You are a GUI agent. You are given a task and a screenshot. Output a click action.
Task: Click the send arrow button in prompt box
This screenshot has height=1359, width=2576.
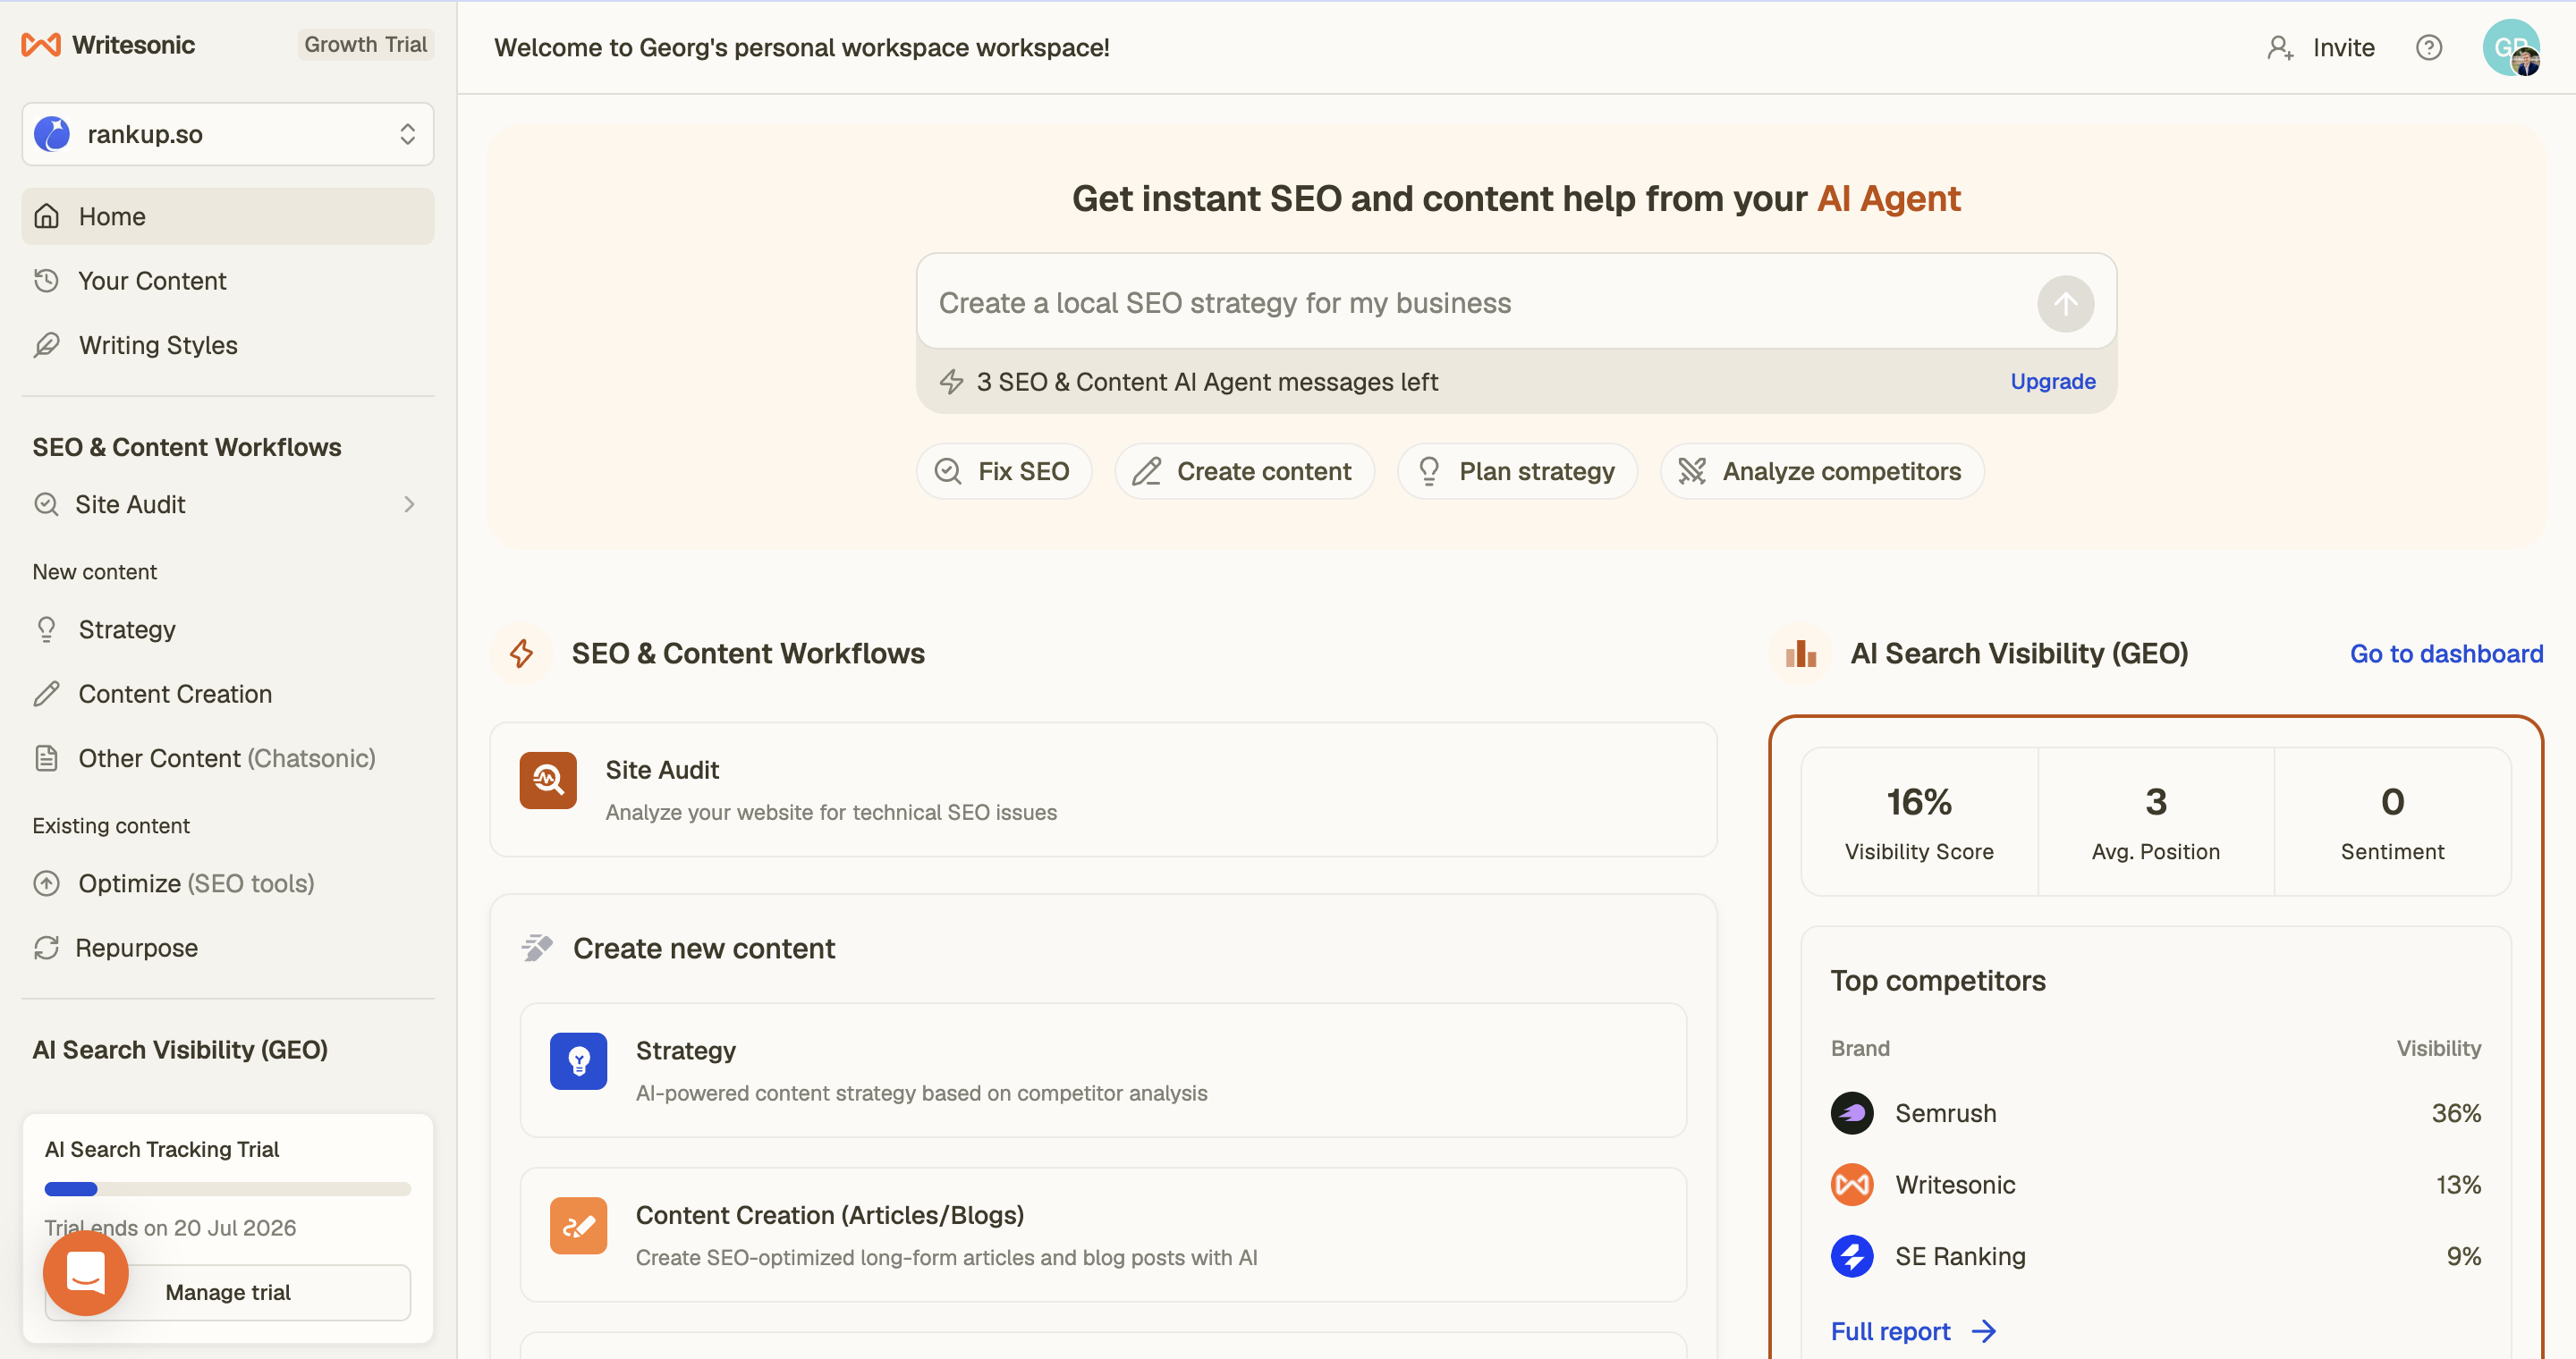point(2065,304)
